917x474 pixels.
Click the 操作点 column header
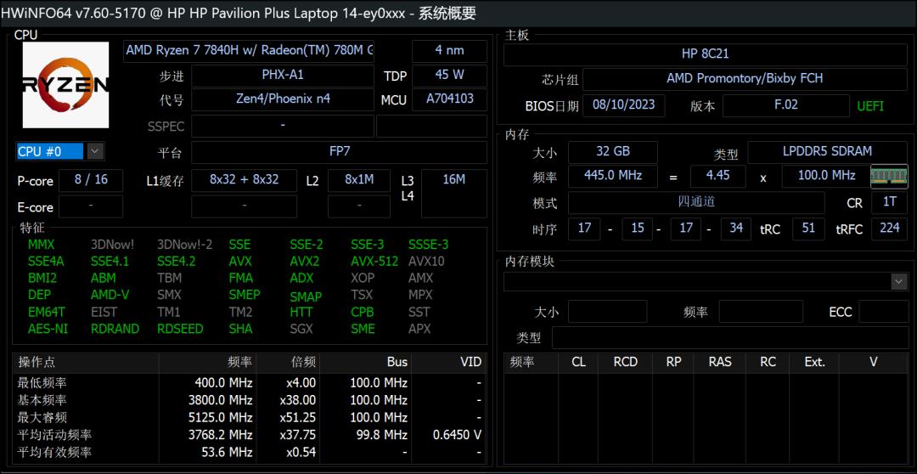(86, 363)
